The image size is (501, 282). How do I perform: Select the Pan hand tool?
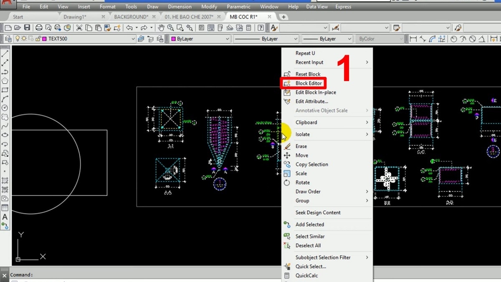pyautogui.click(x=162, y=28)
